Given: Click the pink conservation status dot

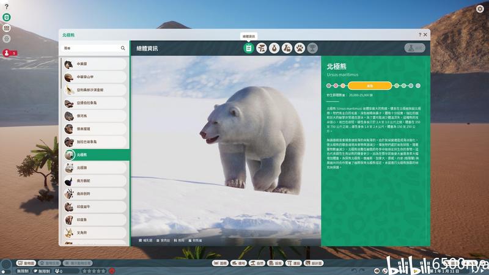Looking at the screenshot, I should pos(336,86).
